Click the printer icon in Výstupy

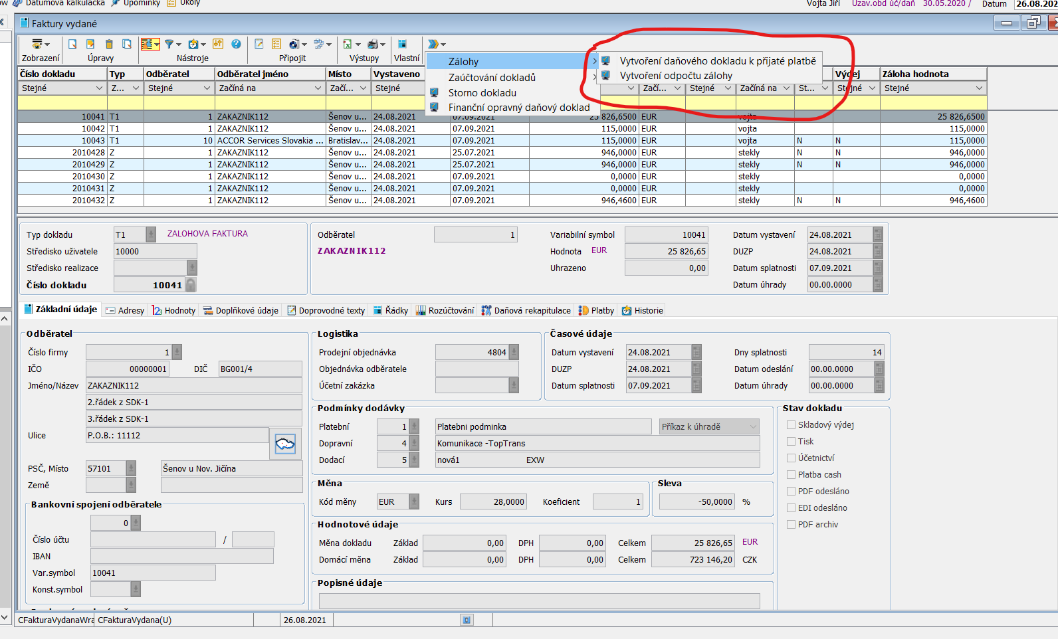click(x=373, y=44)
